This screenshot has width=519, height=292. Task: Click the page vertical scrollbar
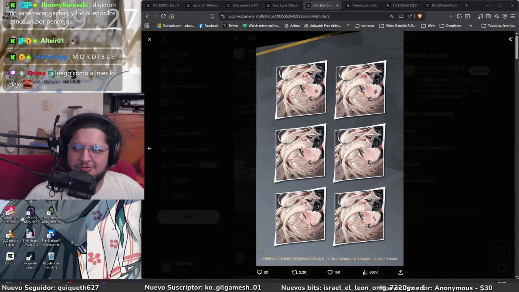click(x=517, y=48)
